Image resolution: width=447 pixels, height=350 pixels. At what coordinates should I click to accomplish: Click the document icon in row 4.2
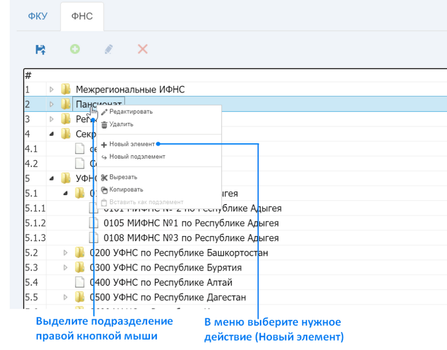[80, 163]
